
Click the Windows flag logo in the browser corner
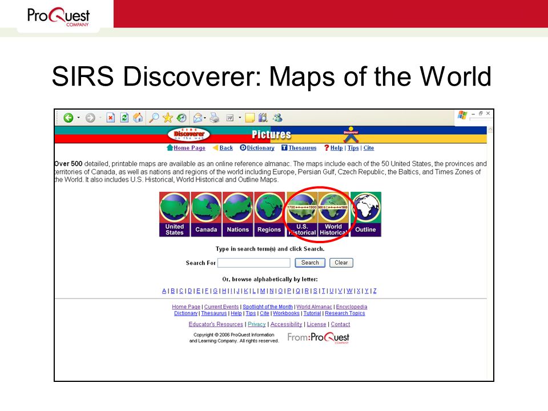point(462,115)
